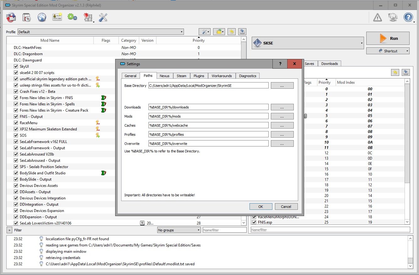Open the mod list wrench tools dropdown

[204, 32]
